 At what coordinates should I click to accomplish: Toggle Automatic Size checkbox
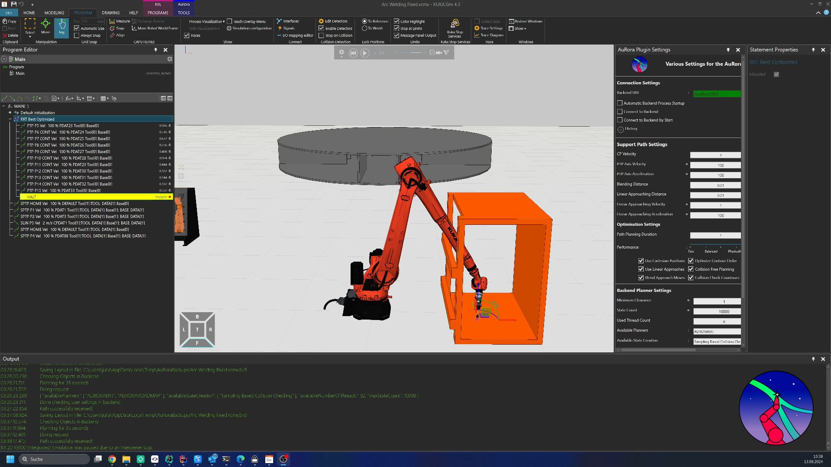coord(77,29)
